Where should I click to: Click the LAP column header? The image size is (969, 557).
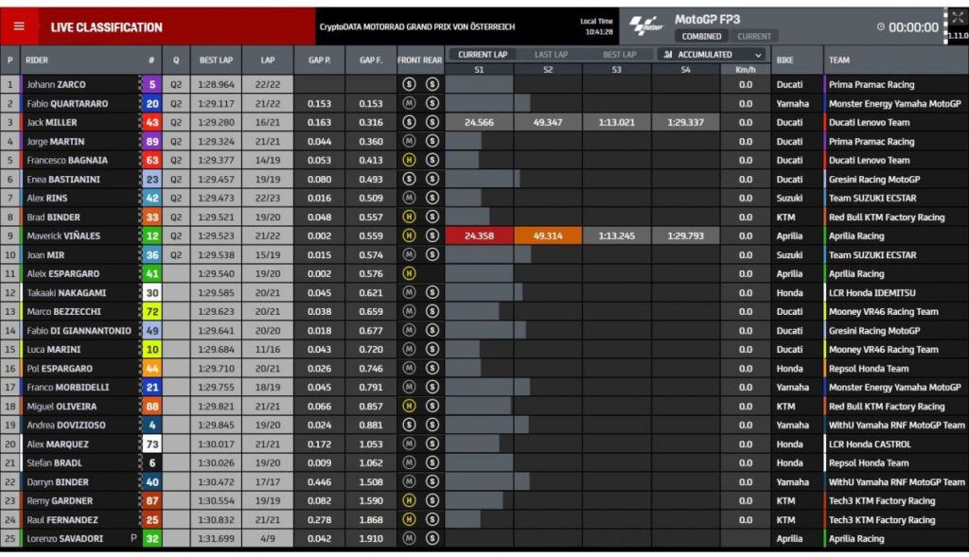[268, 60]
